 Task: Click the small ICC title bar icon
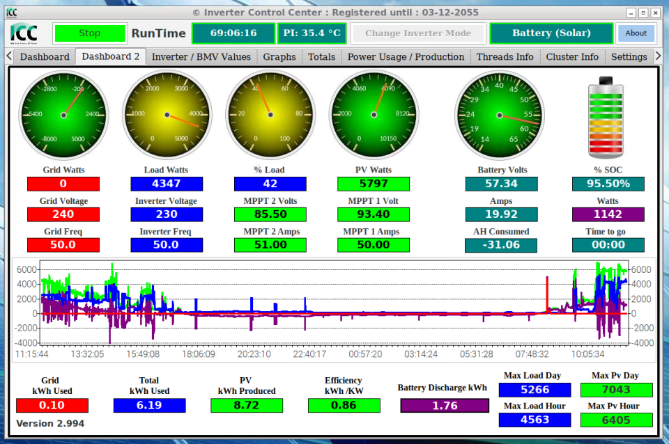coord(12,13)
